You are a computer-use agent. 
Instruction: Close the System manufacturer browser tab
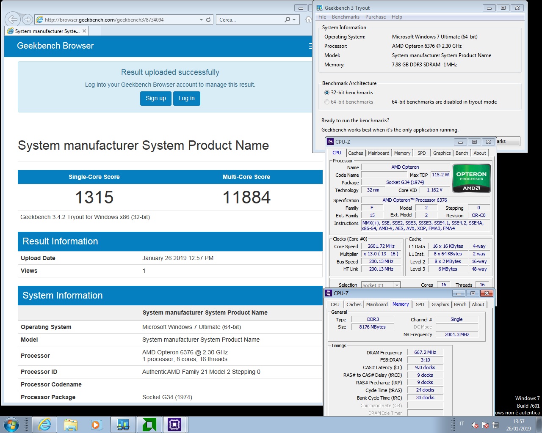[84, 31]
